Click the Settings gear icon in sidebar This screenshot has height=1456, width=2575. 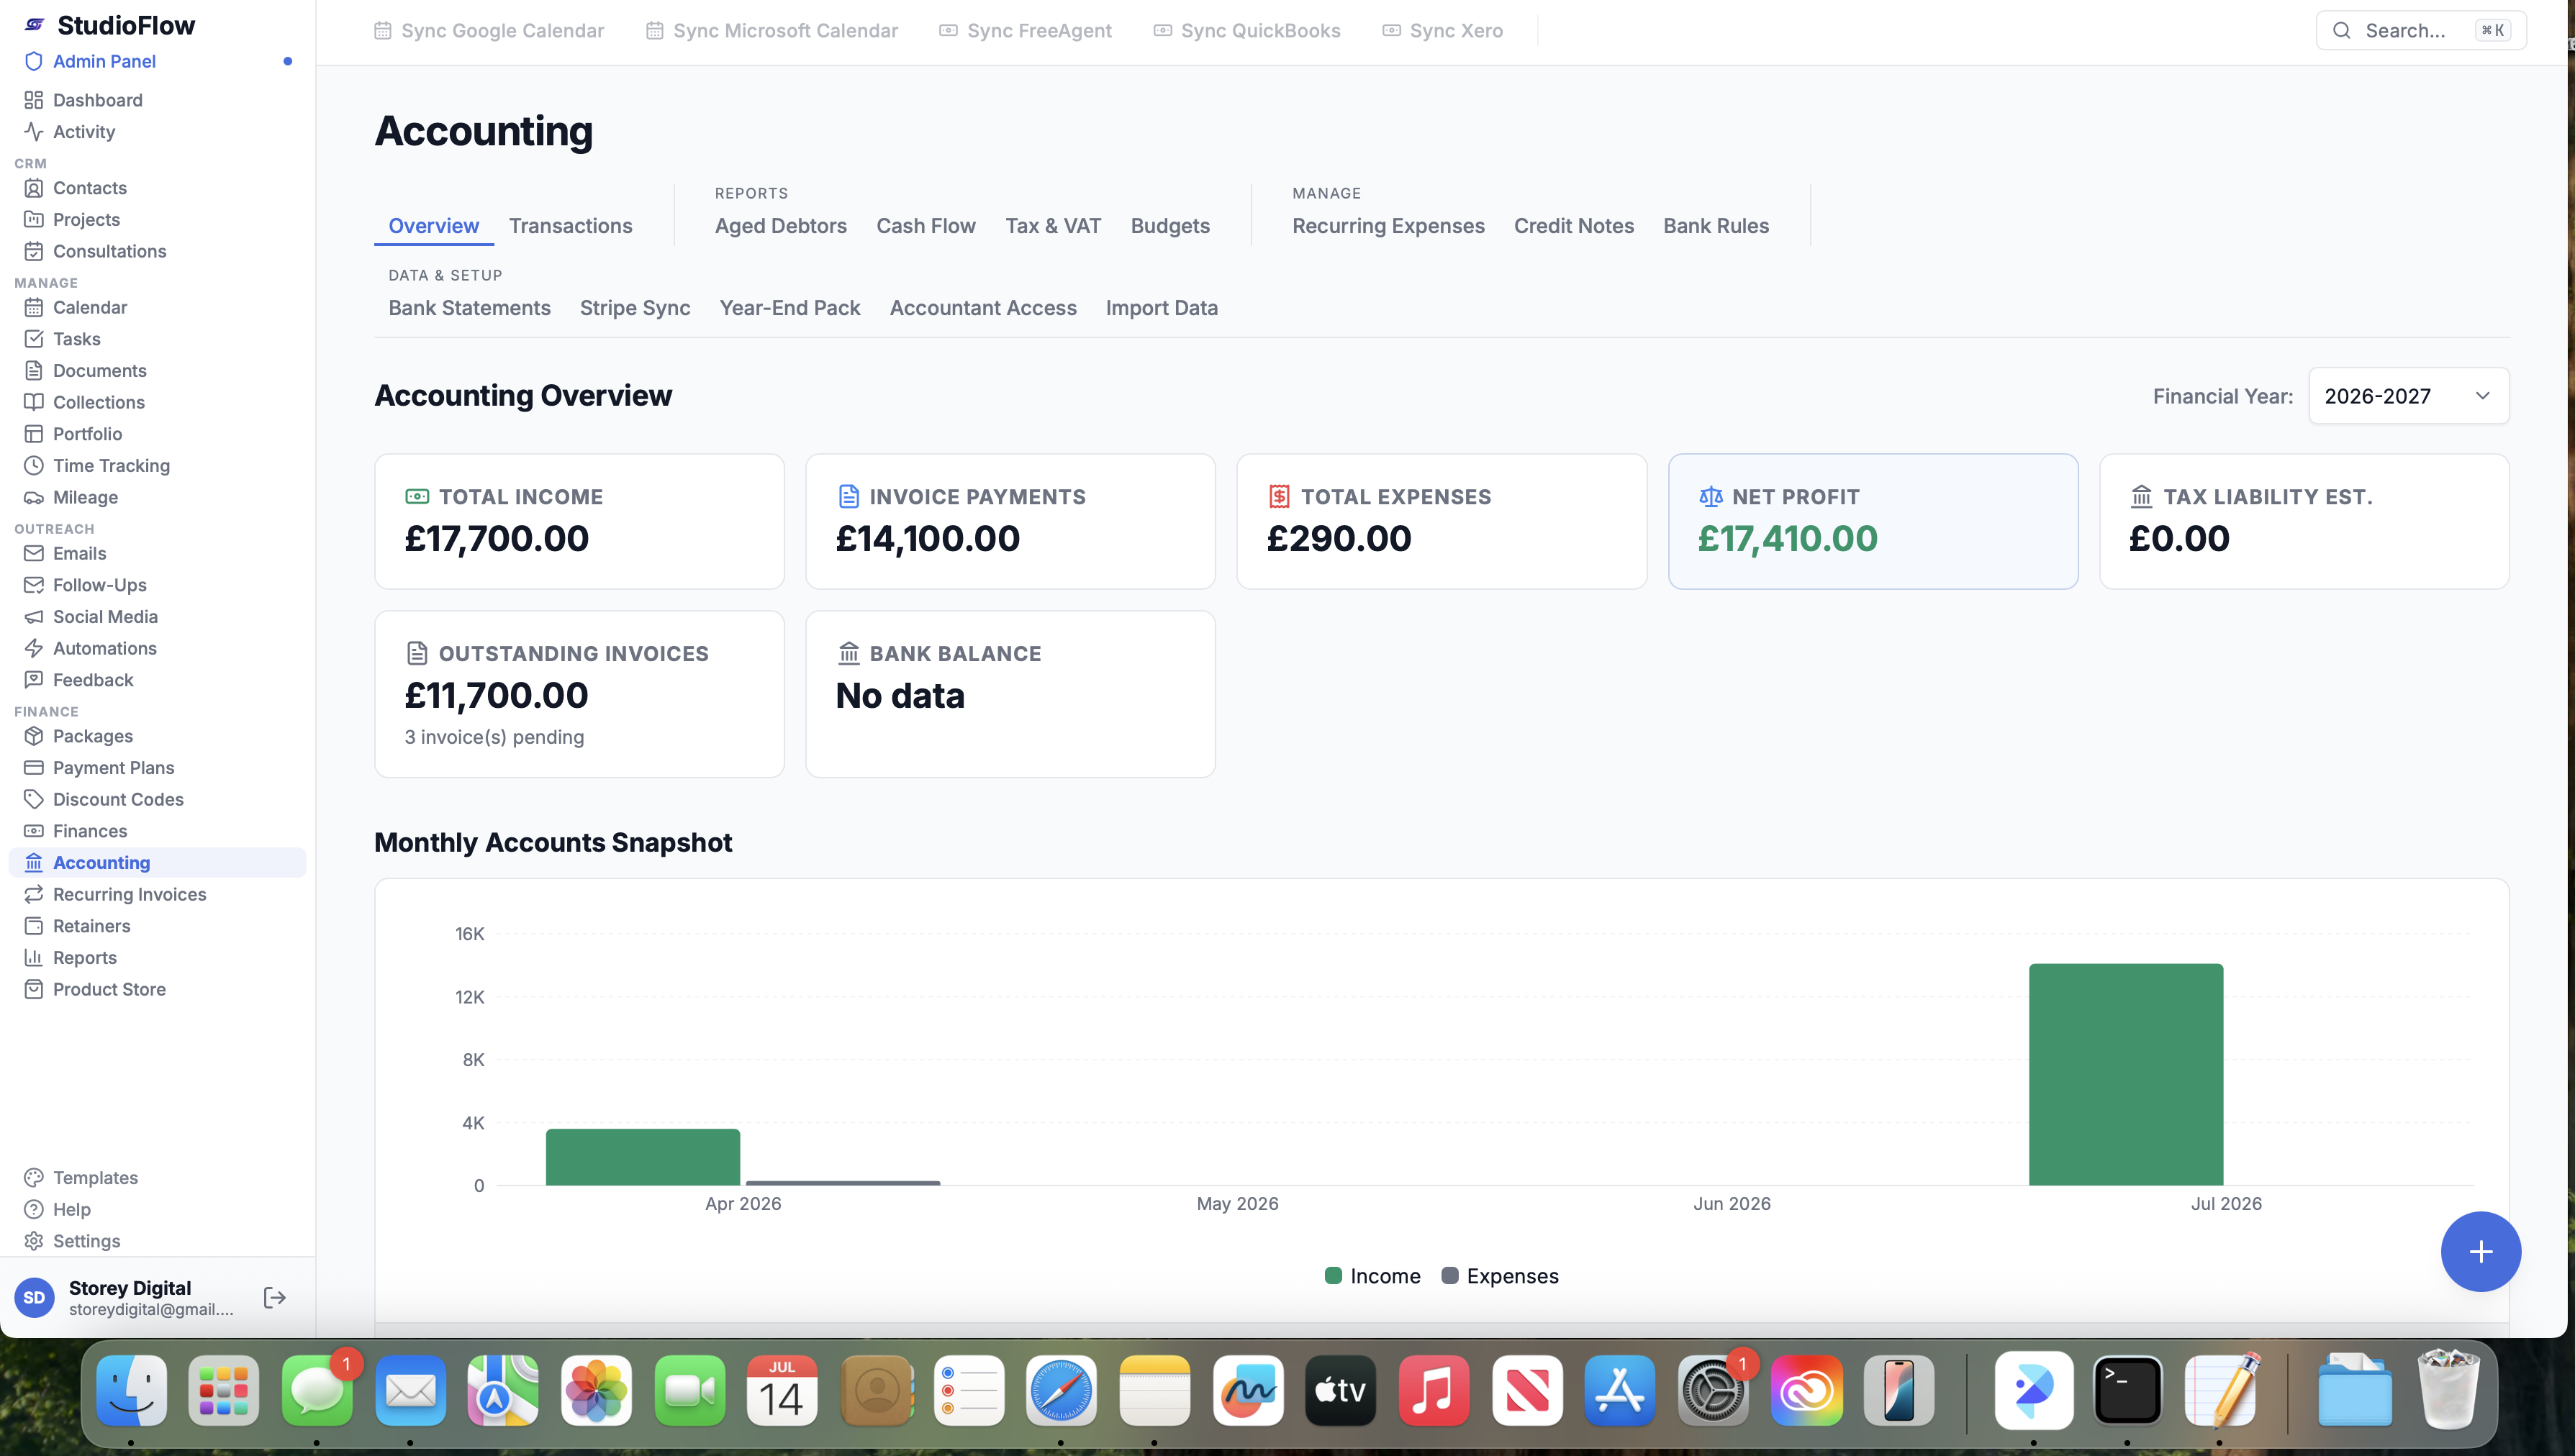(x=34, y=1240)
